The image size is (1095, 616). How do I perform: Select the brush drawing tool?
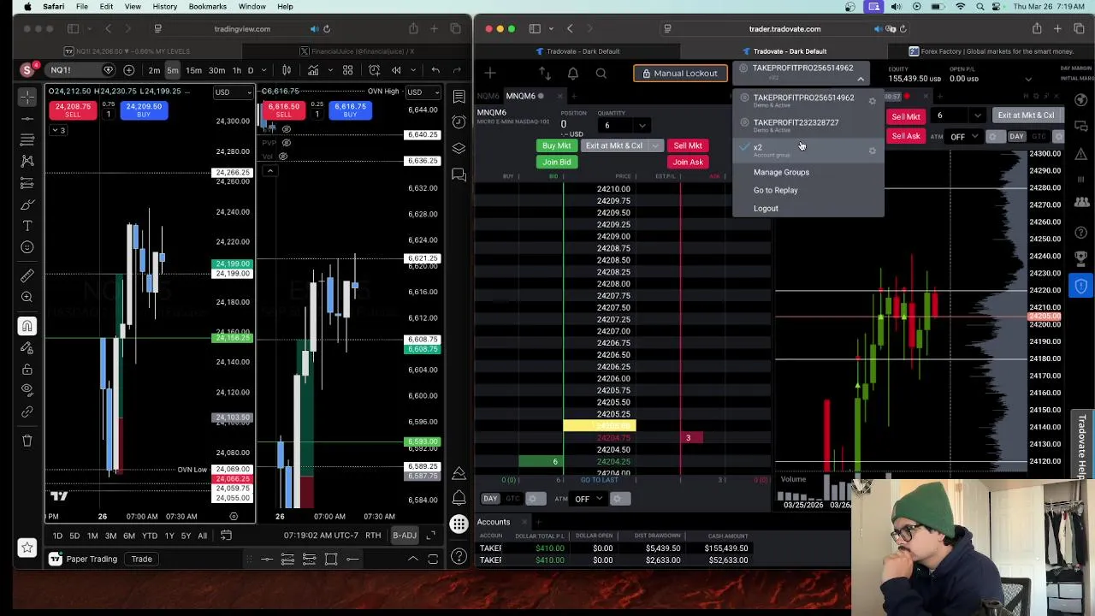[27, 204]
